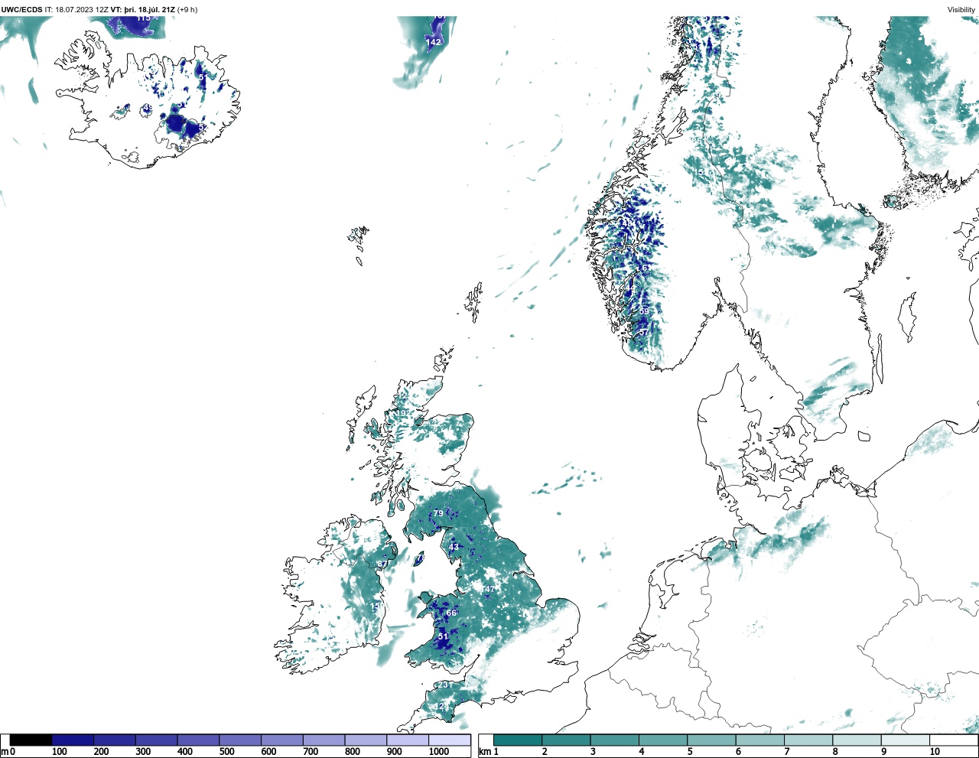Click the "(+9 h)" forecast offset
The width and height of the screenshot is (979, 758).
(187, 9)
